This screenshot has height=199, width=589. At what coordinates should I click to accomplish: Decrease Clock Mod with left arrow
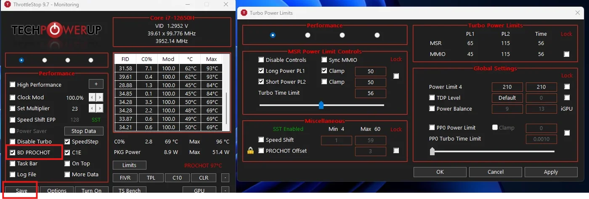[x=92, y=97]
